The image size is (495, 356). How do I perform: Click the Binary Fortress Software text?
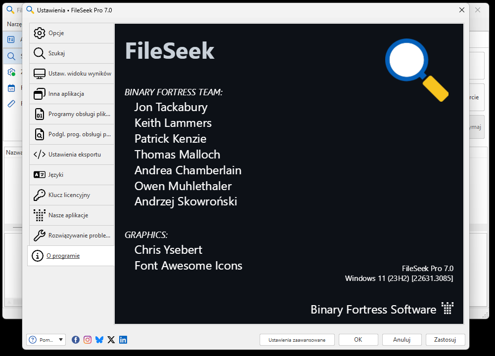pos(373,310)
